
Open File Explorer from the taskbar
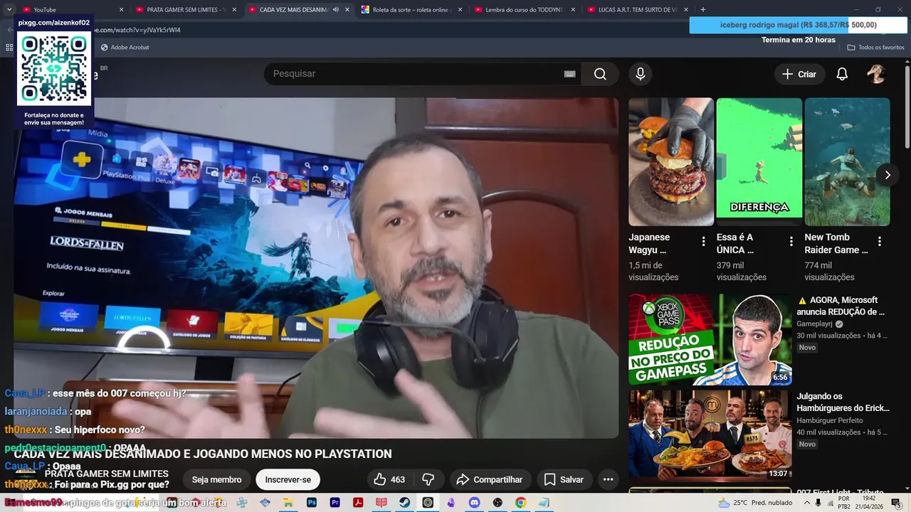[288, 503]
